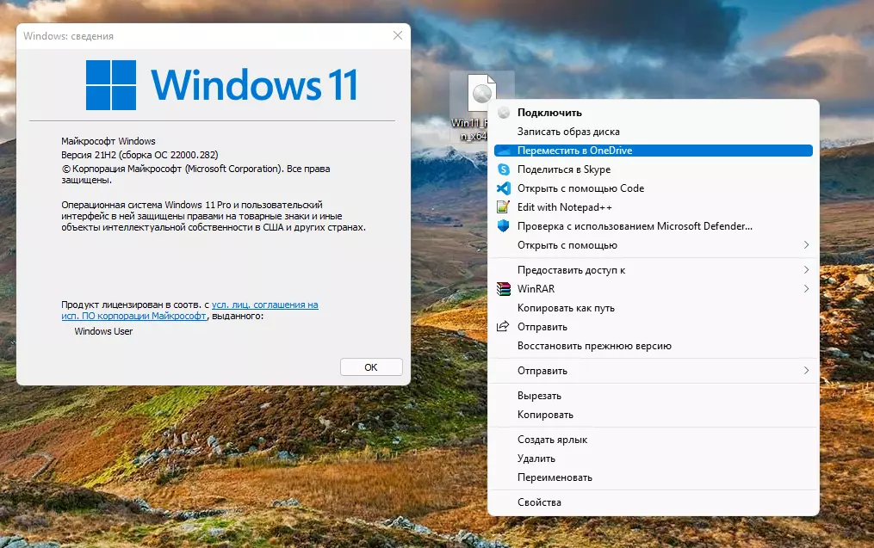This screenshot has height=548, width=874.
Task: Expand lower Отправить submenu arrow near Вырезать
Action: pos(806,370)
